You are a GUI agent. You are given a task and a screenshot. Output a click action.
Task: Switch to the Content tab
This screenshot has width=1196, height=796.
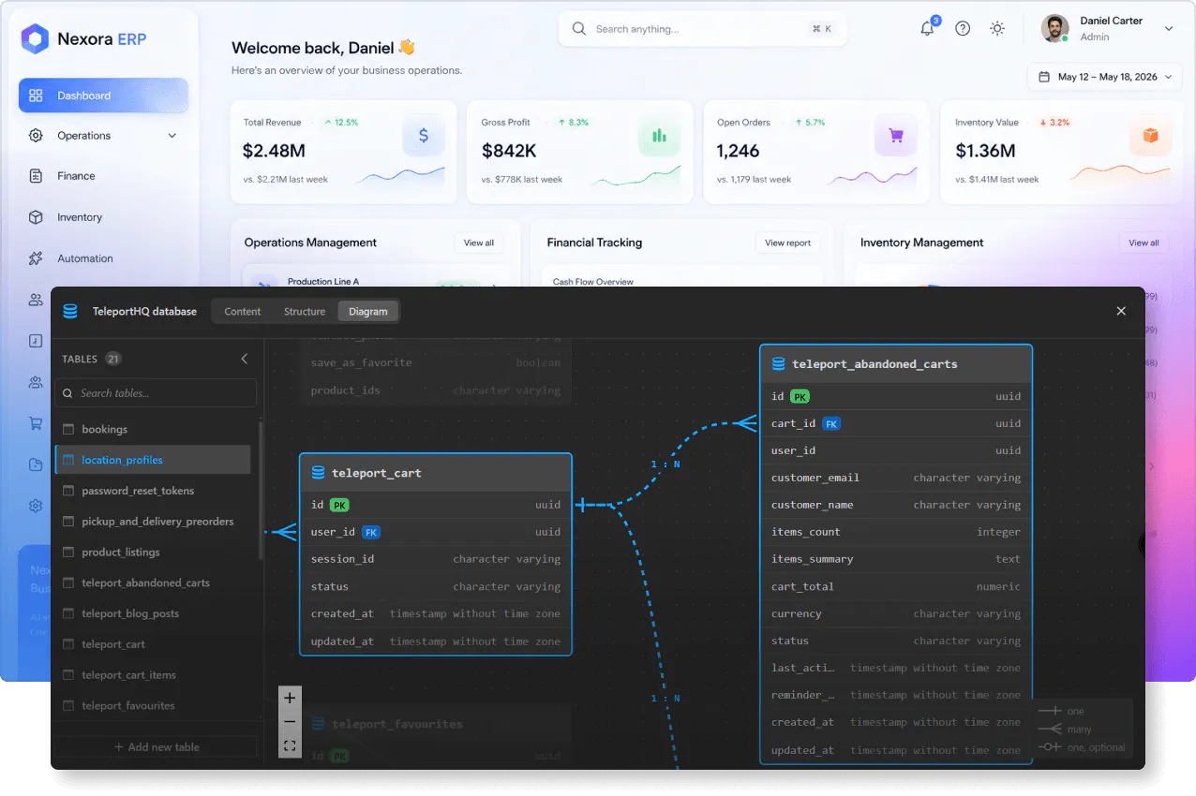click(243, 312)
